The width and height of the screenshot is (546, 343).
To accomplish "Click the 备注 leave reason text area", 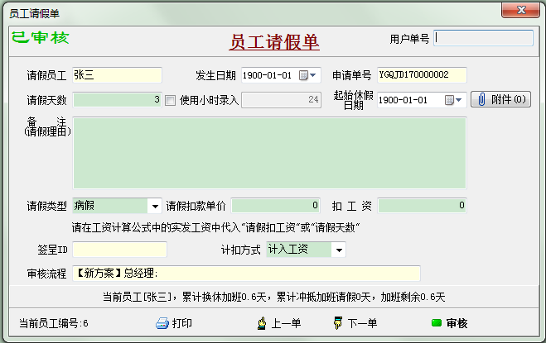I will coord(269,152).
